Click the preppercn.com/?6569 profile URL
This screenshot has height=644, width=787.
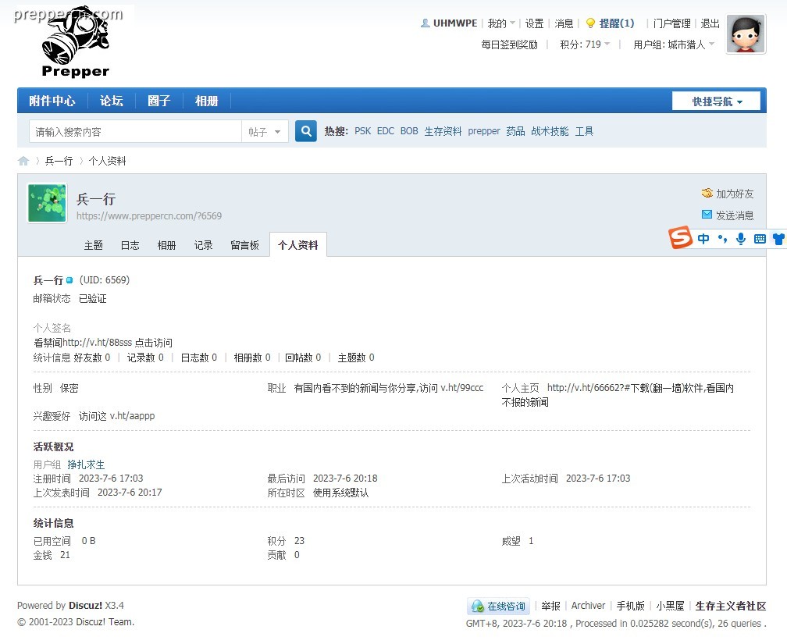point(149,216)
